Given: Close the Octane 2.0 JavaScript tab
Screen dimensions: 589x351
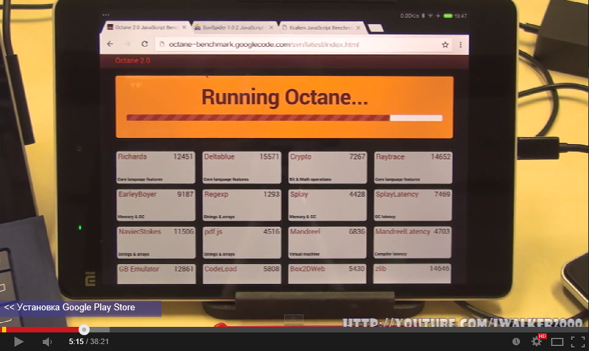Looking at the screenshot, I should pos(184,28).
